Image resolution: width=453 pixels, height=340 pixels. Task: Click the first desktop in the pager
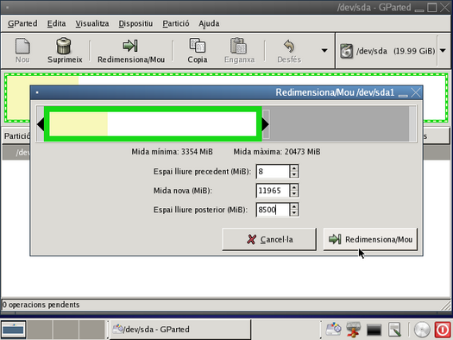(x=13, y=330)
